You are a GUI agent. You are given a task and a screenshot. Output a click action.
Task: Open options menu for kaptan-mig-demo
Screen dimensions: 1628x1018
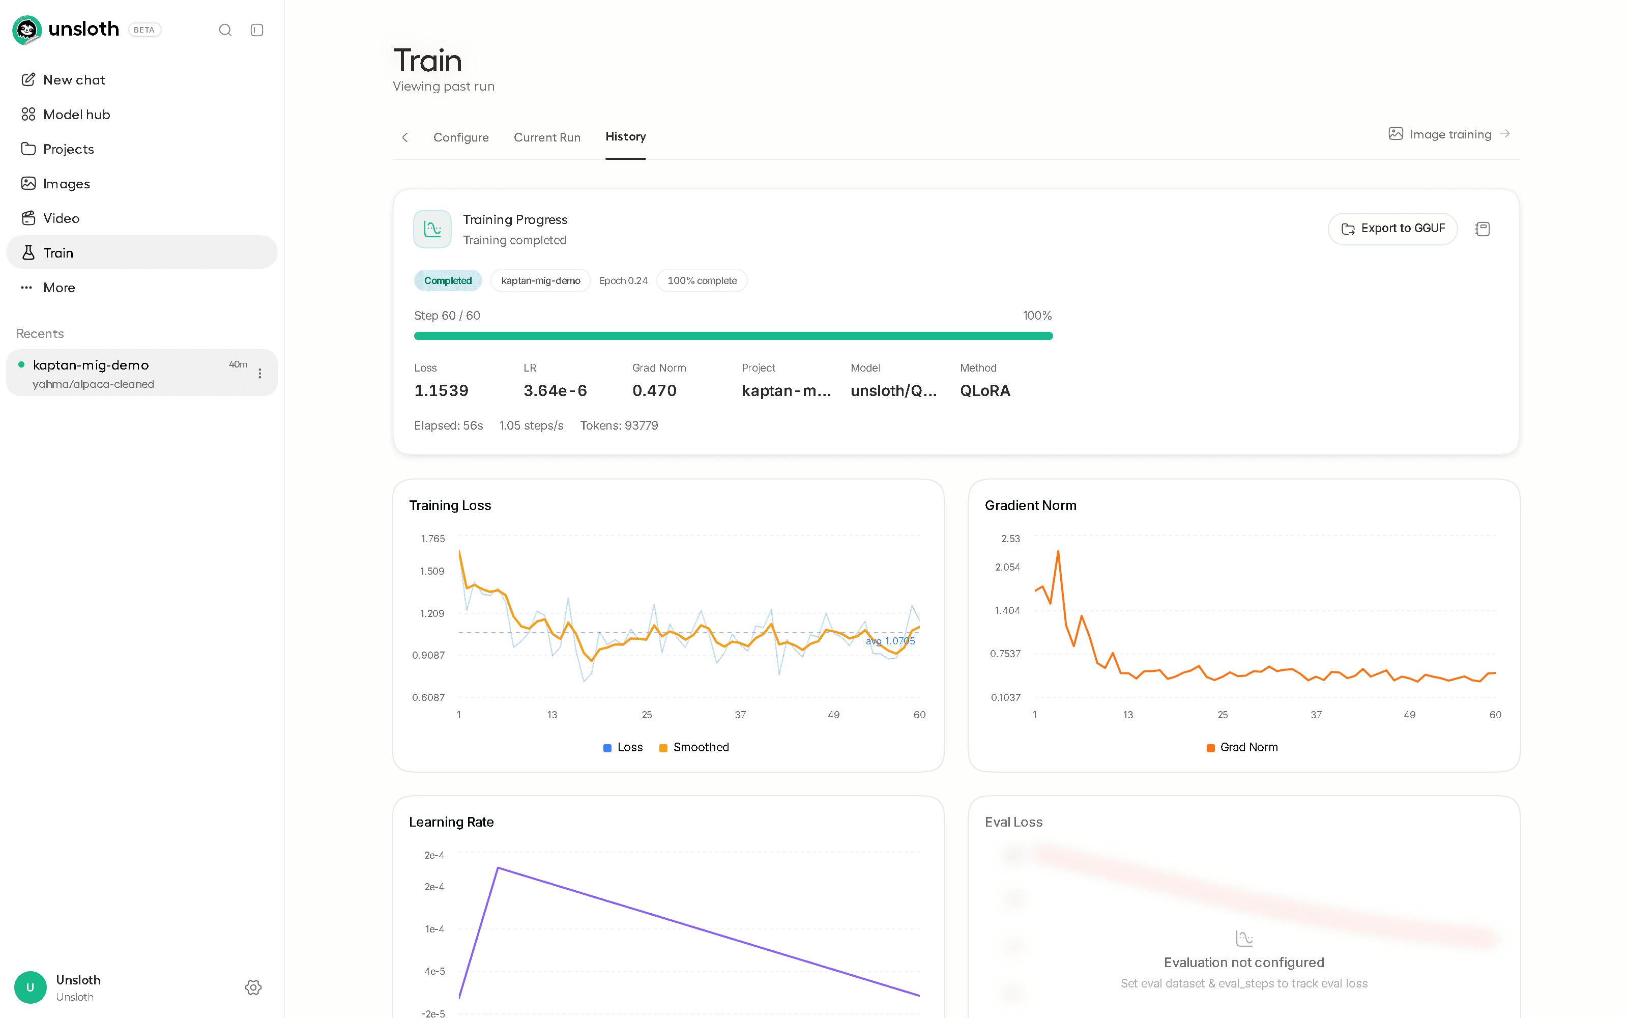[259, 374]
